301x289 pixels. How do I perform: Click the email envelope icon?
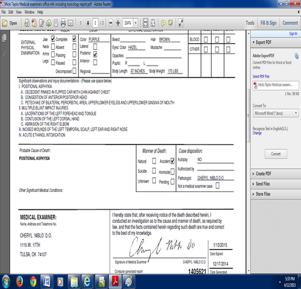(x=70, y=23)
